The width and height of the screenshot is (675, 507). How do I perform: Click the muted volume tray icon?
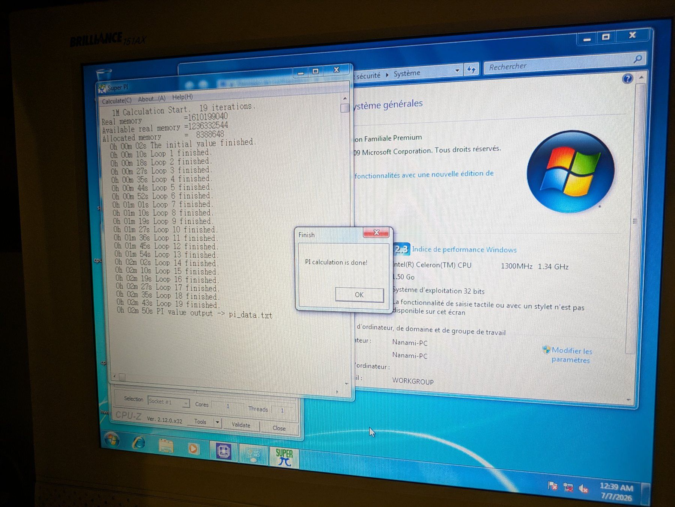[x=583, y=489]
